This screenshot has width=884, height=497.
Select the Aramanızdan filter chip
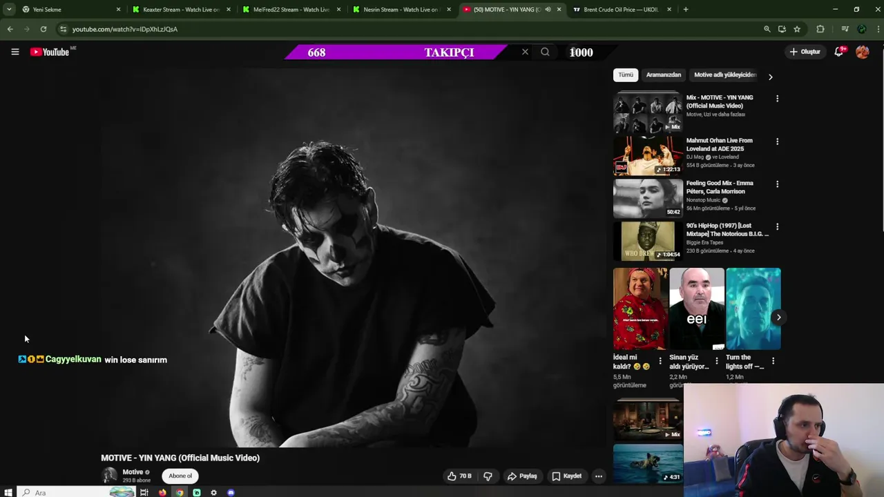[x=664, y=75]
